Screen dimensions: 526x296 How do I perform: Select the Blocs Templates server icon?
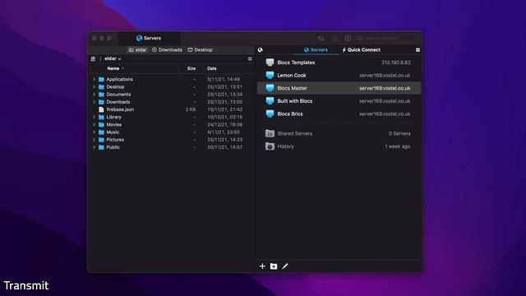click(x=270, y=62)
